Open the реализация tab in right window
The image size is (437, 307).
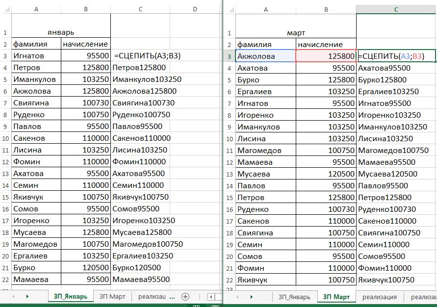tap(381, 297)
